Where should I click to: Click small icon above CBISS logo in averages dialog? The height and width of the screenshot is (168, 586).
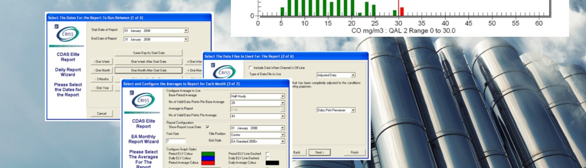[132, 93]
